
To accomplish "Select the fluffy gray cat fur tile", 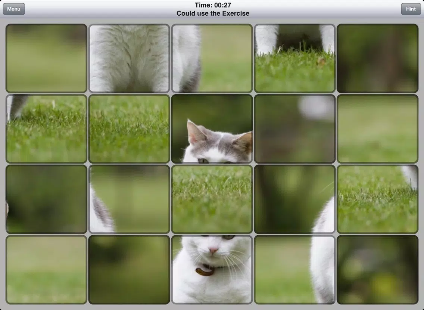I will click(x=129, y=58).
